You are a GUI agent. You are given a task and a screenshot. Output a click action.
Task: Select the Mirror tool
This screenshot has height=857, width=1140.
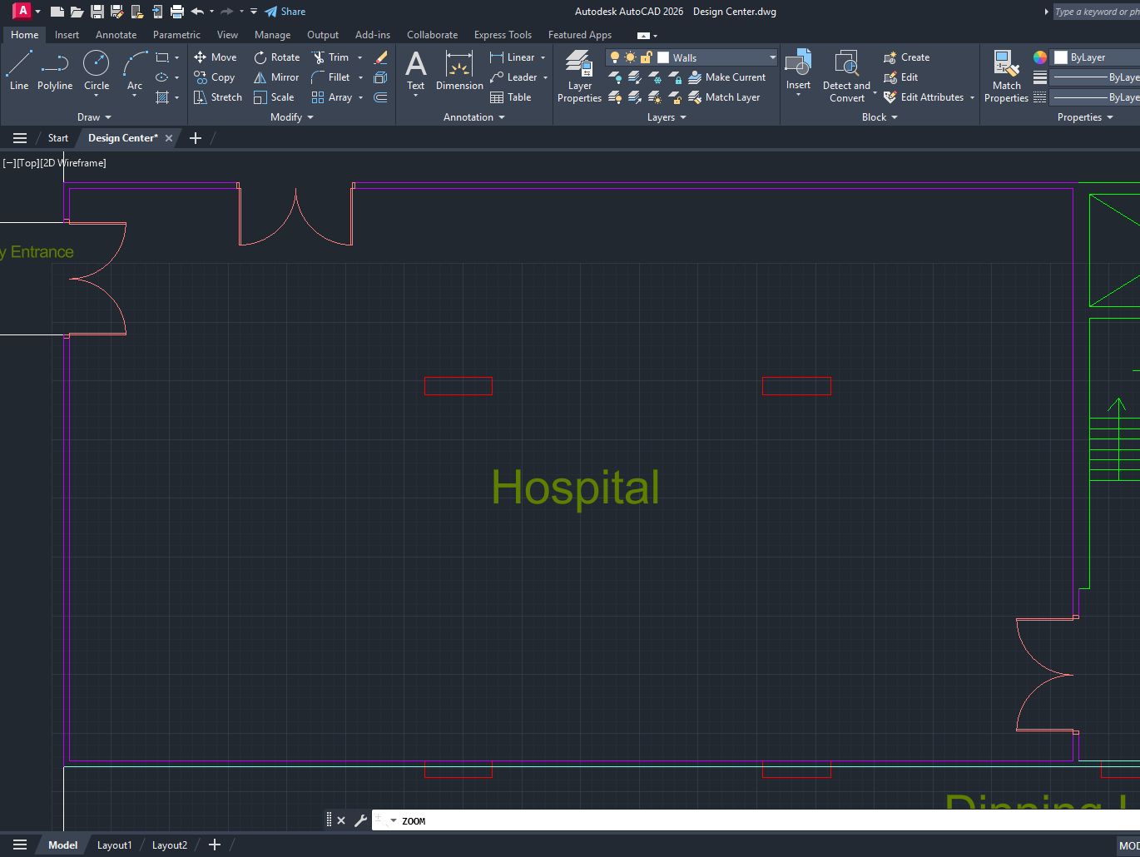(x=276, y=77)
